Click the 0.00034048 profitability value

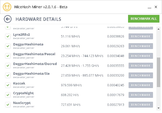[x=116, y=56]
